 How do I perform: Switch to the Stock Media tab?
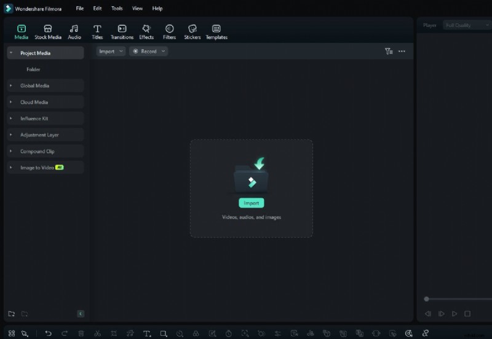coord(48,33)
